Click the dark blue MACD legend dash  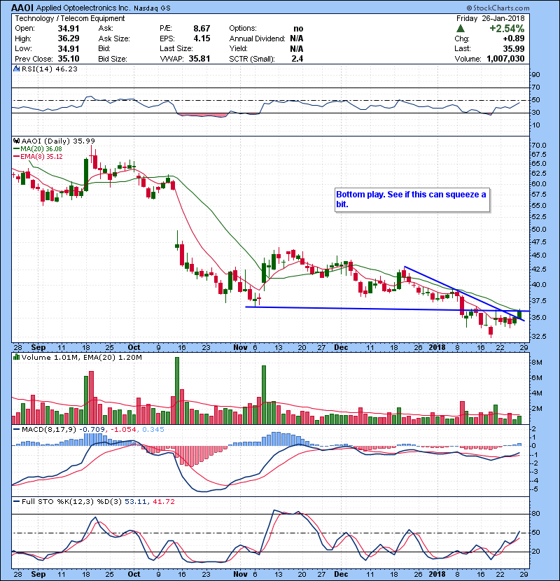pyautogui.click(x=17, y=430)
